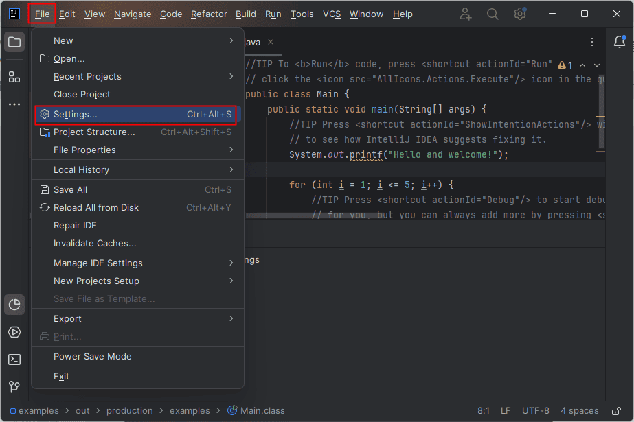Go to previous highlighted error arrow
The image size is (634, 422).
pyautogui.click(x=582, y=65)
